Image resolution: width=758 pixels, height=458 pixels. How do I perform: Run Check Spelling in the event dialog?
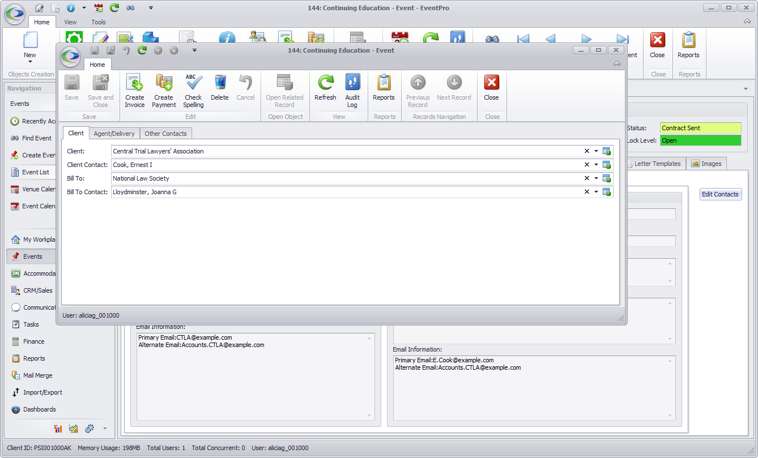(193, 91)
